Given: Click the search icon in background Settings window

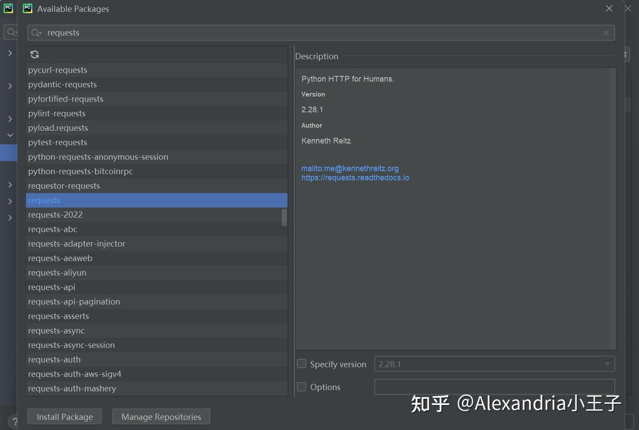Looking at the screenshot, I should 12,32.
